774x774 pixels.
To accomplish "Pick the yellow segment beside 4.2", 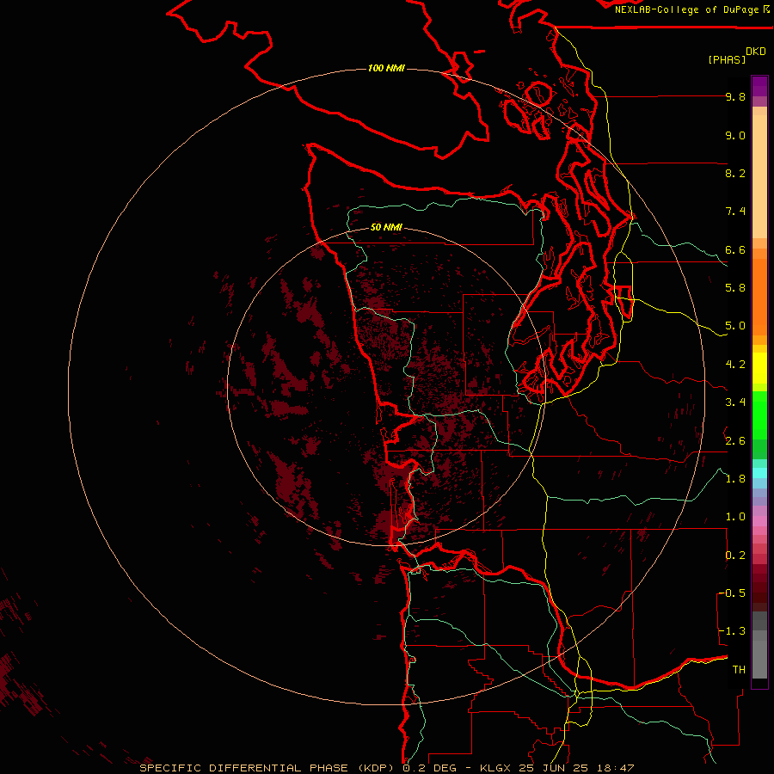I will (759, 368).
